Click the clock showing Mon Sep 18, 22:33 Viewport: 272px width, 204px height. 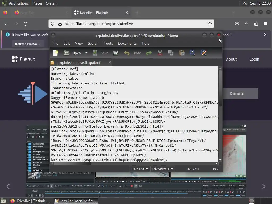pyautogui.click(x=256, y=3)
